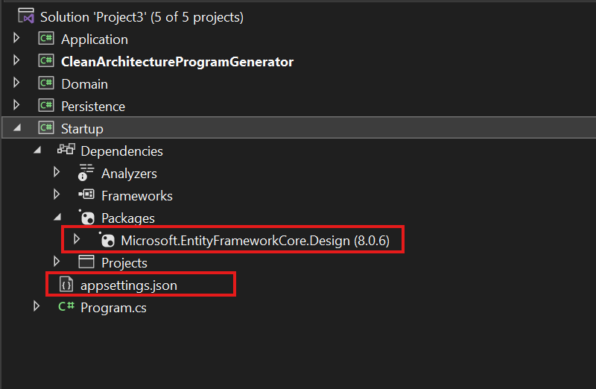Click the Frameworks icon
This screenshot has height=389, width=596.
86,194
